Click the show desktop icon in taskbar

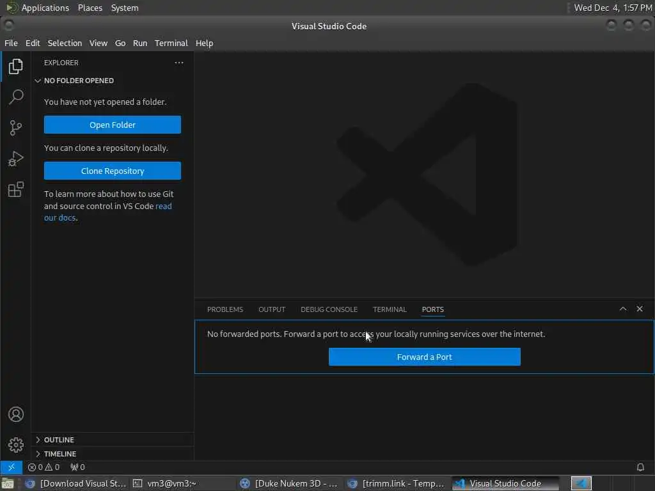8,484
